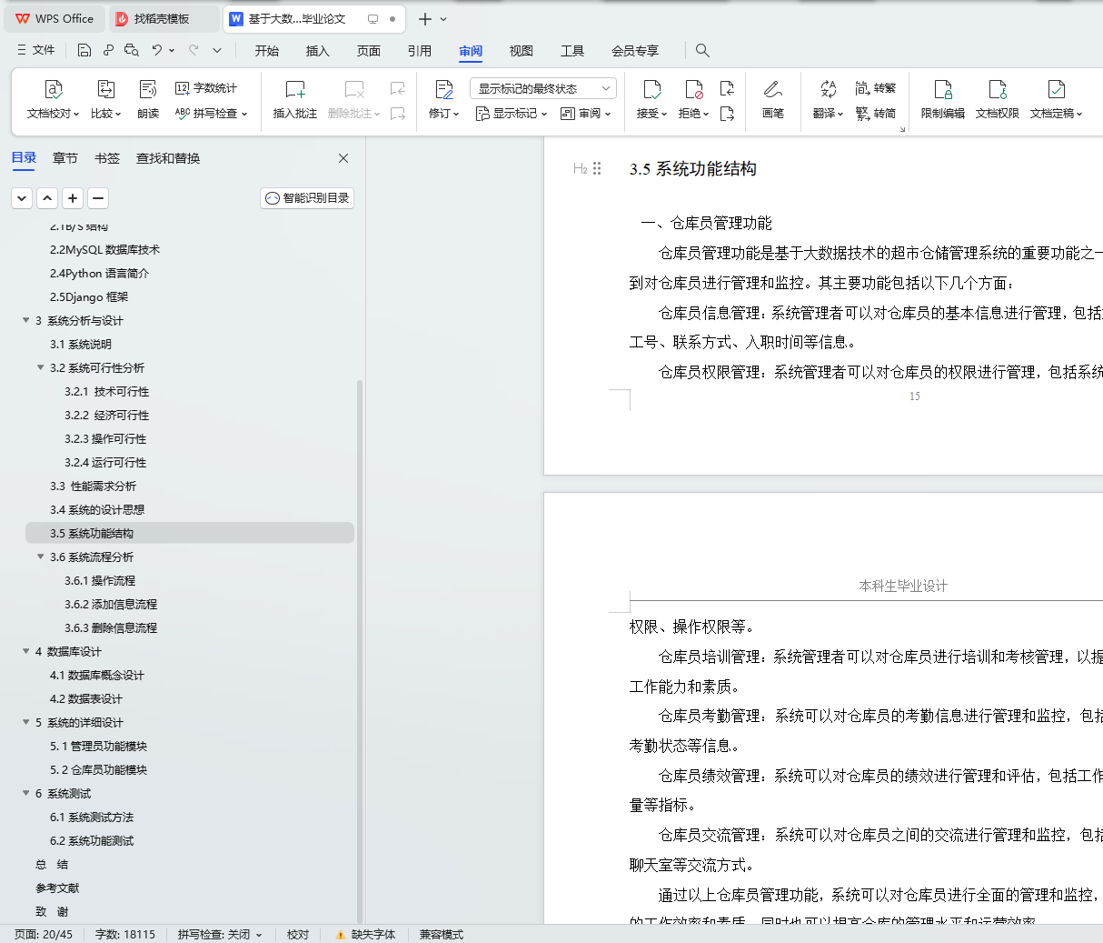Viewport: 1103px width, 943px height.
Task: Switch to the 章节 navigation tab
Action: click(65, 158)
